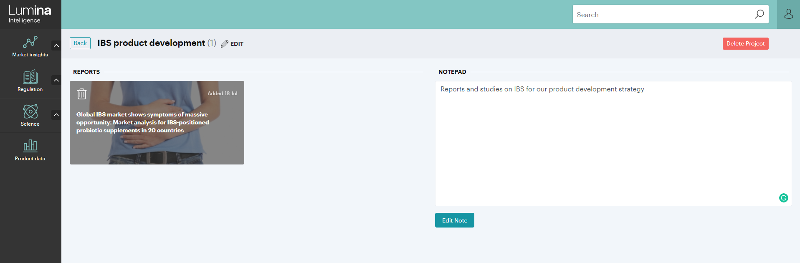The image size is (800, 263).
Task: Click the Market insights label
Action: point(30,55)
